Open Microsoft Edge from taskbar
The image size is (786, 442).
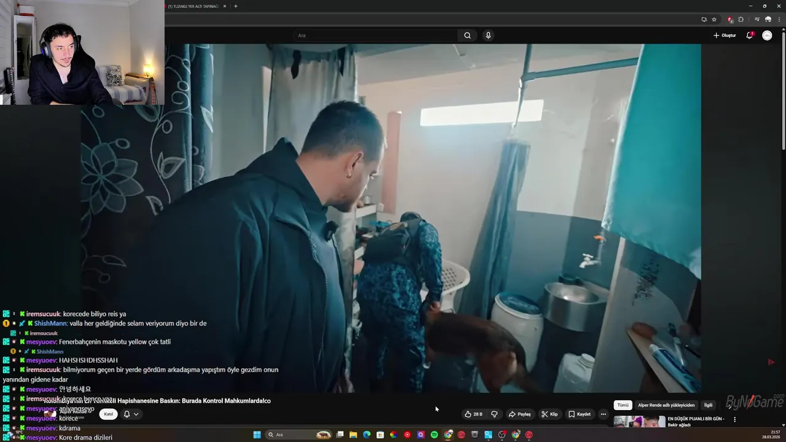pos(367,435)
